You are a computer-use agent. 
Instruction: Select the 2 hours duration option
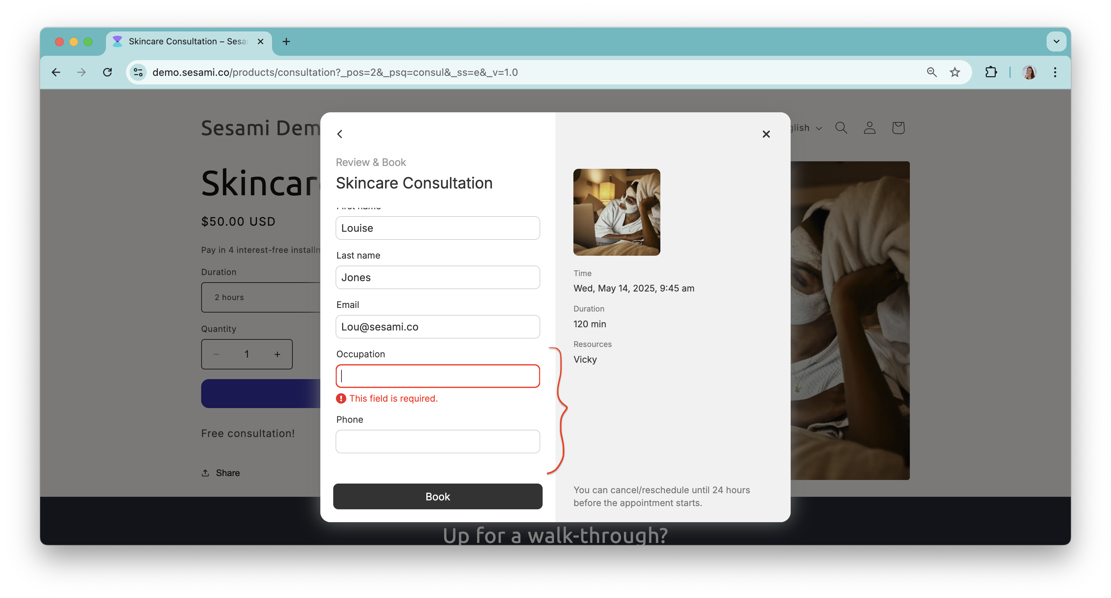[261, 297]
